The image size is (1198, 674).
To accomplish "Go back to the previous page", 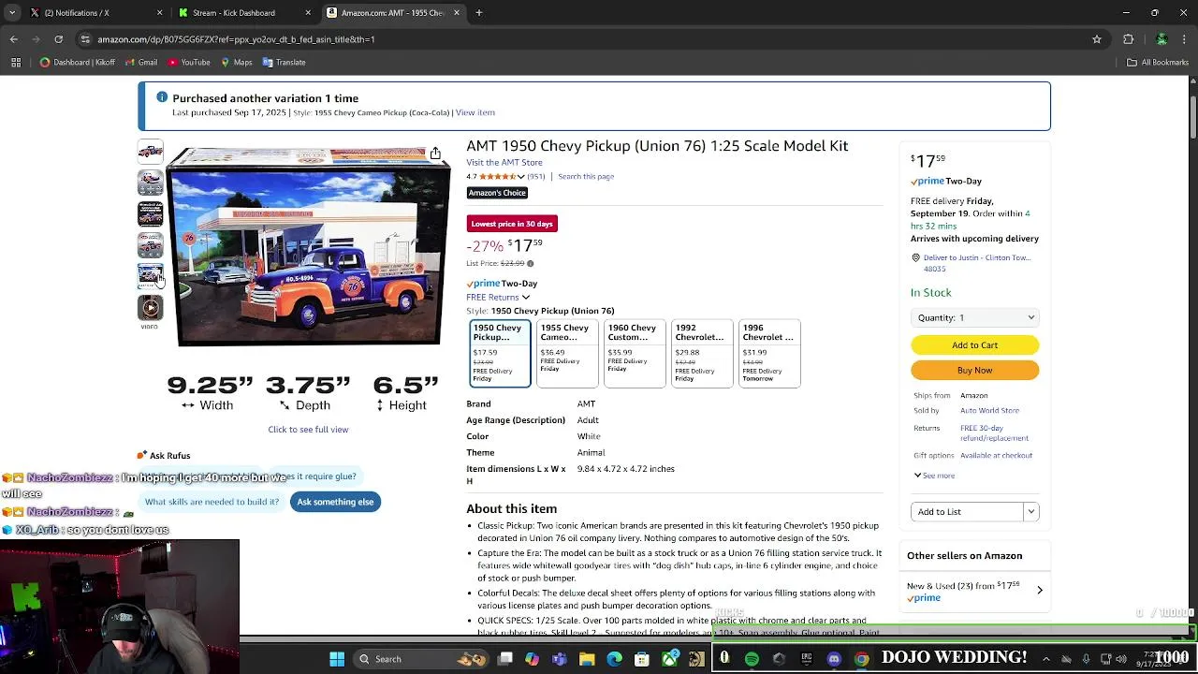I will click(13, 39).
